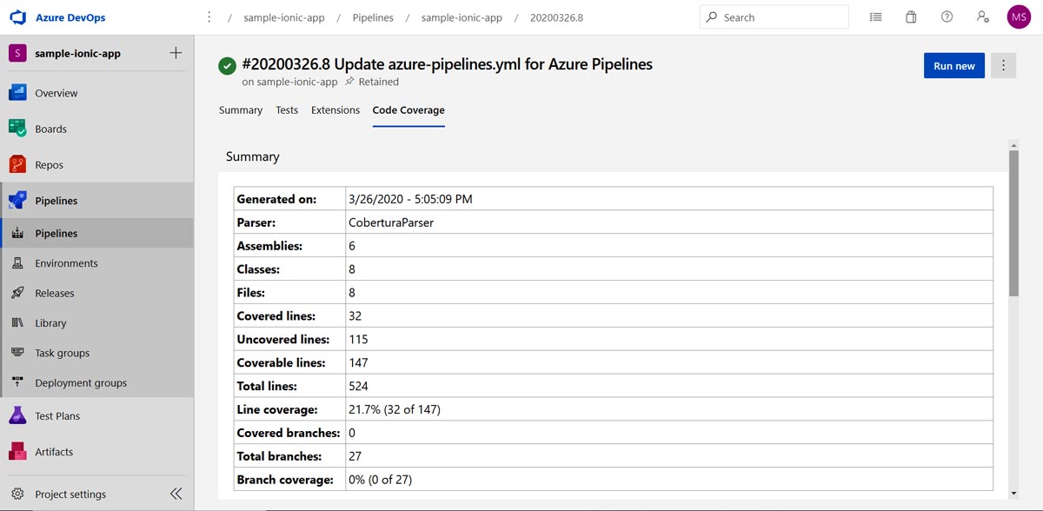
Task: Click the Azure DevOps logo icon
Action: tap(17, 17)
